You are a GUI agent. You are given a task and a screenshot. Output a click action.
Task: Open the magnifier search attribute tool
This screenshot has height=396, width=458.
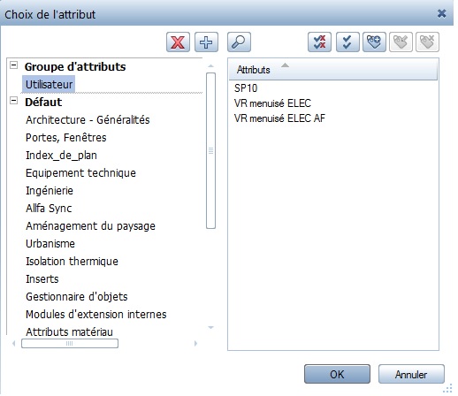click(239, 42)
